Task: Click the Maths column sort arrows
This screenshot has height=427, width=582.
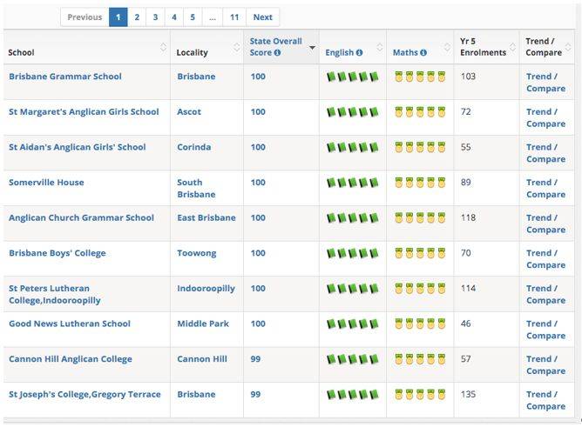Action: click(447, 48)
